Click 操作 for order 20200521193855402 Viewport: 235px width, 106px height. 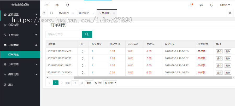coord(219,51)
